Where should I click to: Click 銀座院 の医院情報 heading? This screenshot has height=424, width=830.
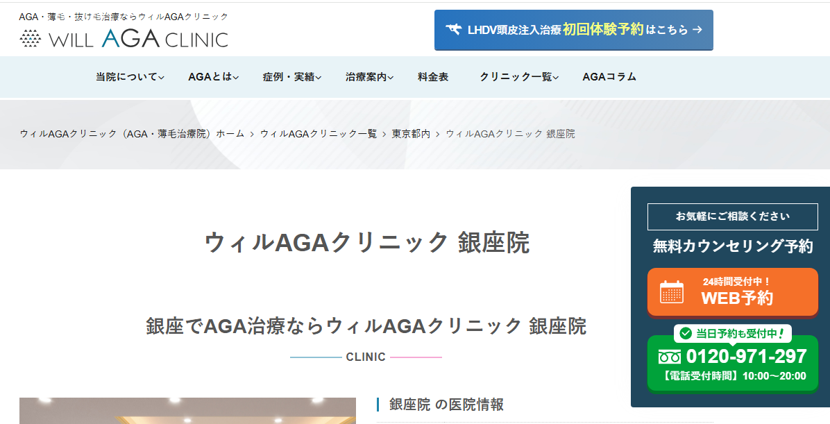click(x=446, y=405)
